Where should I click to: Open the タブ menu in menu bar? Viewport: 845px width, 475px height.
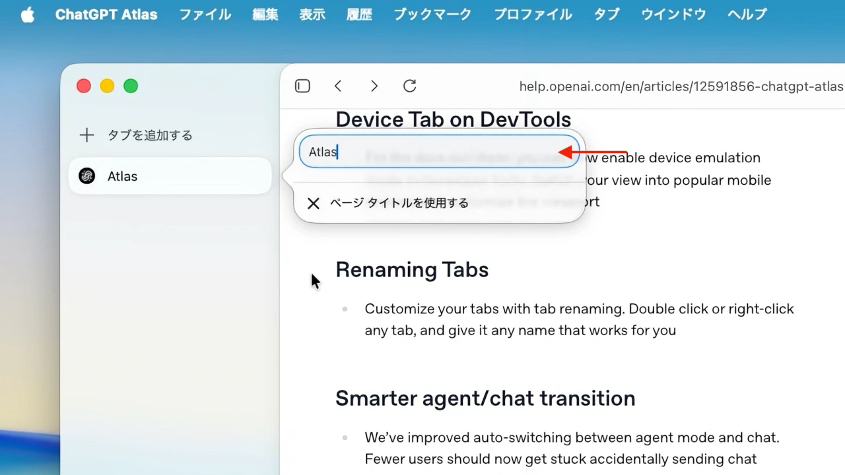click(606, 15)
